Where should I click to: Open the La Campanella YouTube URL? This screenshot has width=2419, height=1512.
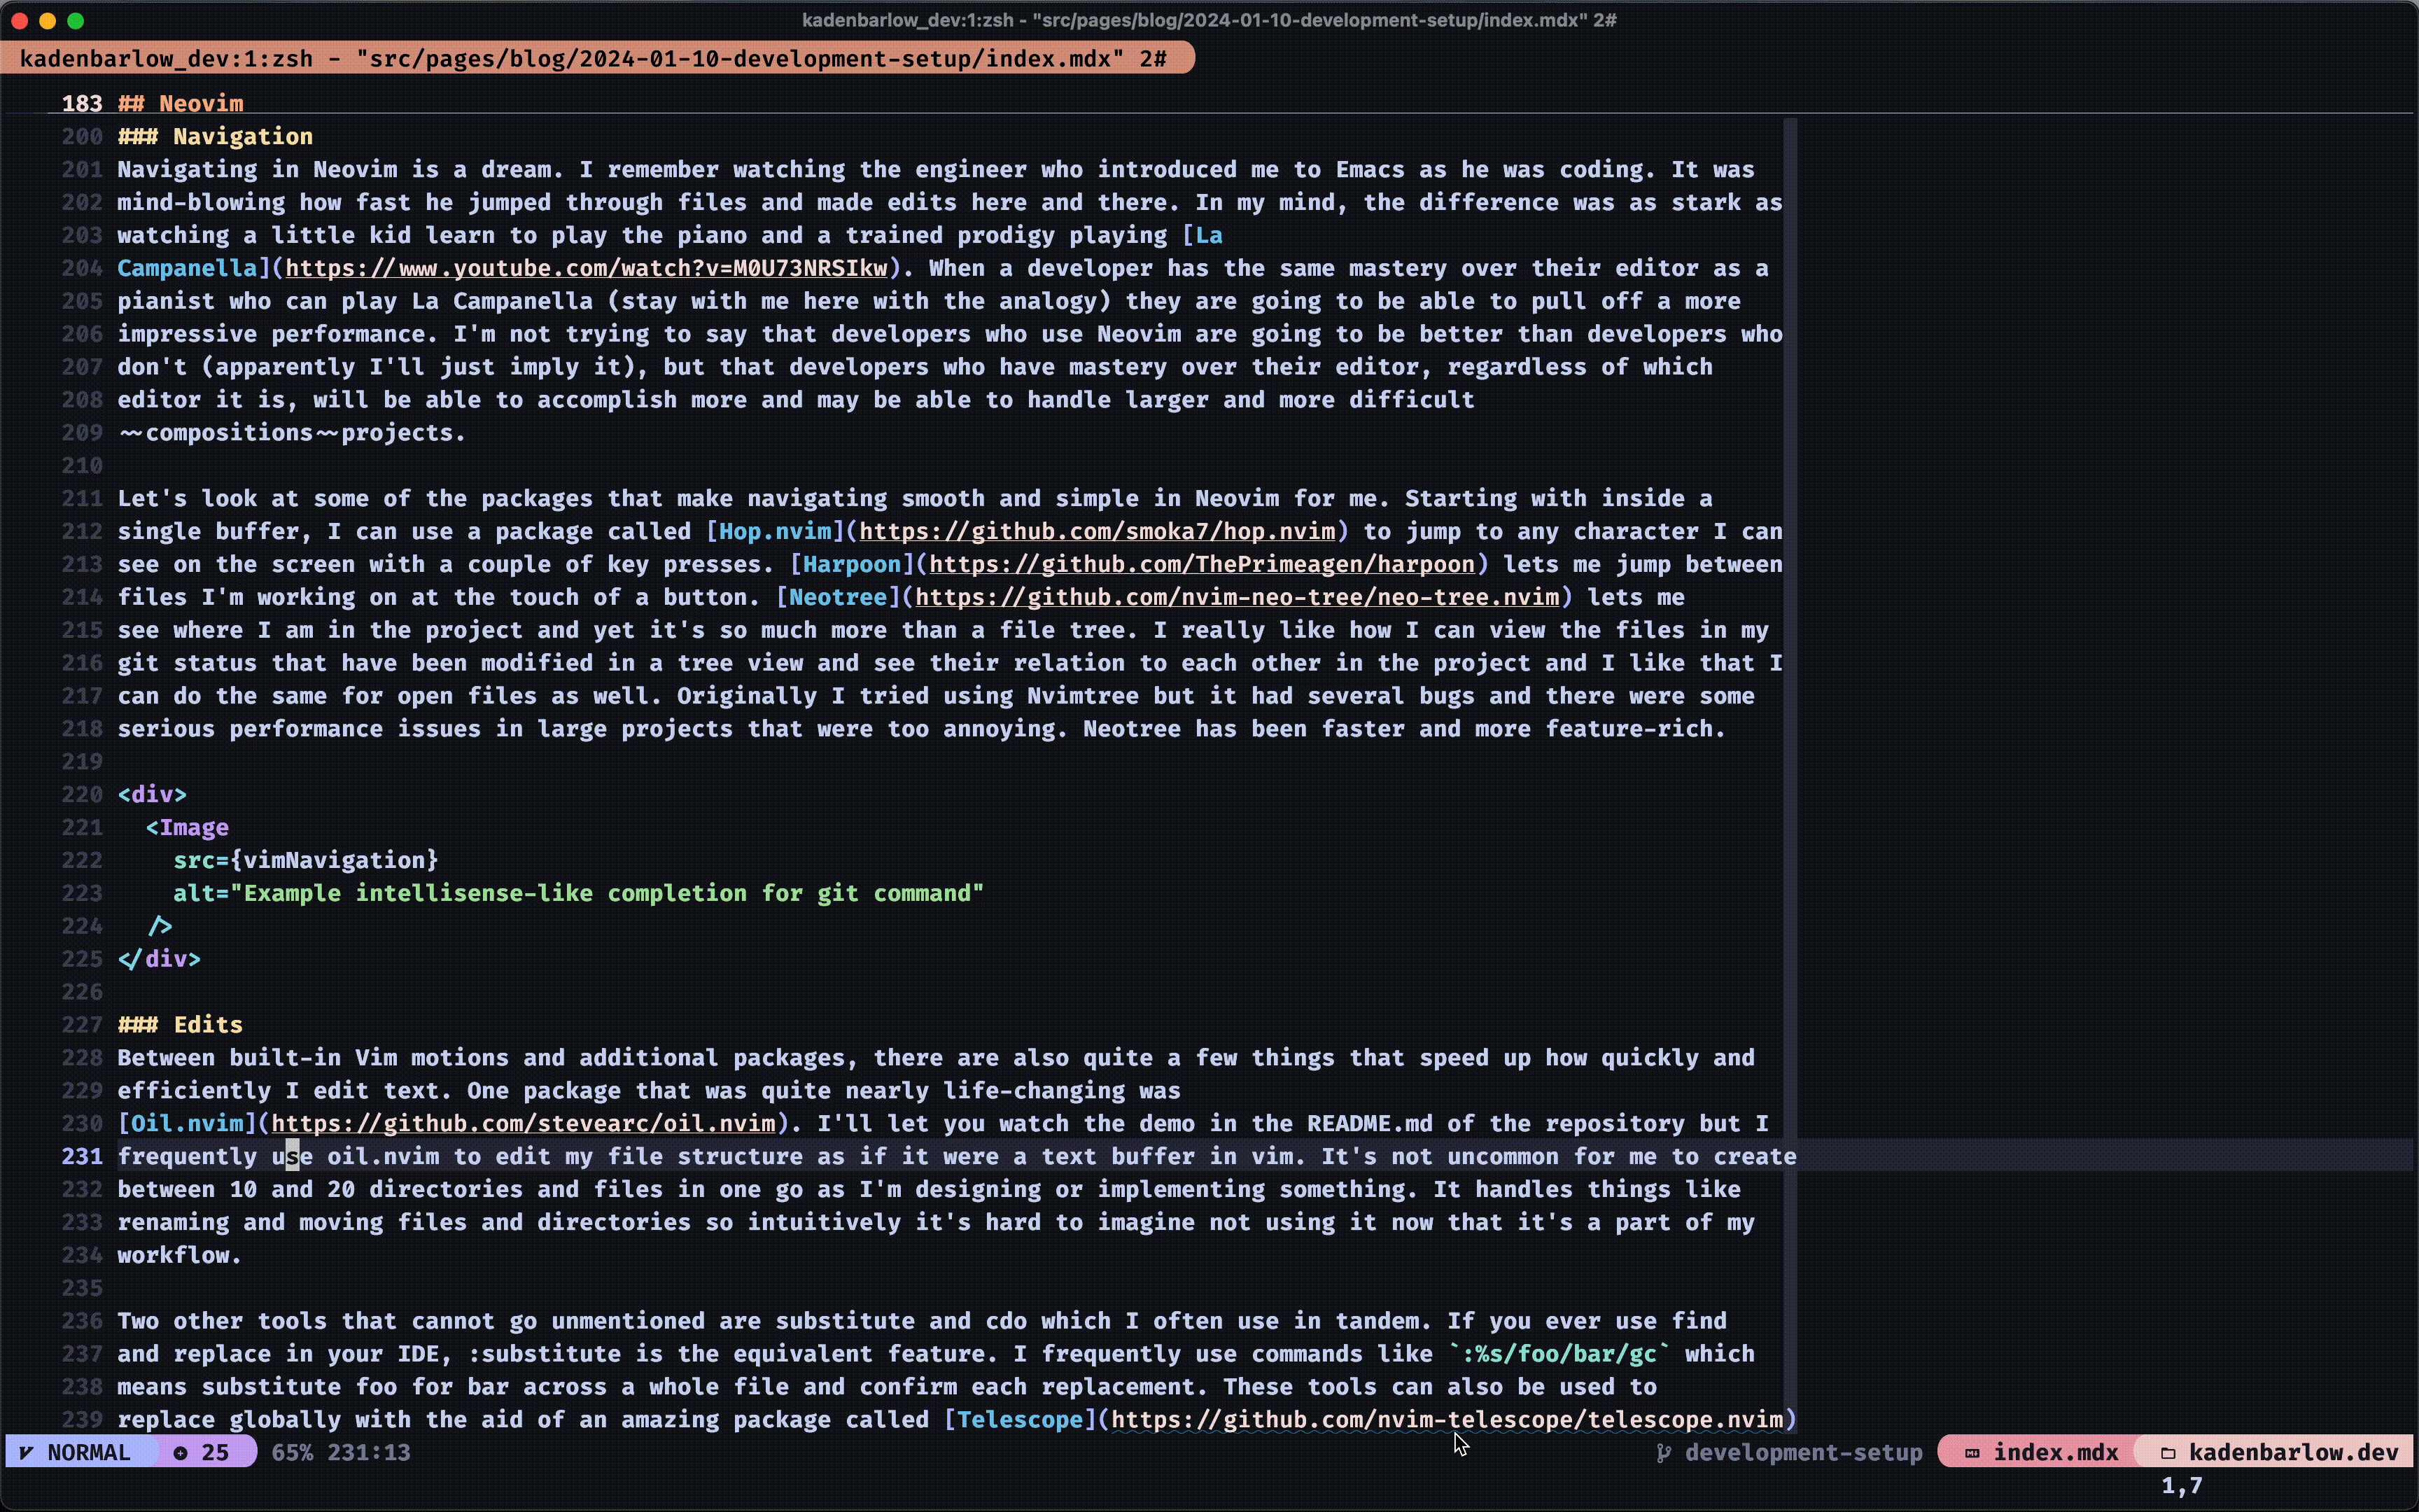tap(587, 268)
